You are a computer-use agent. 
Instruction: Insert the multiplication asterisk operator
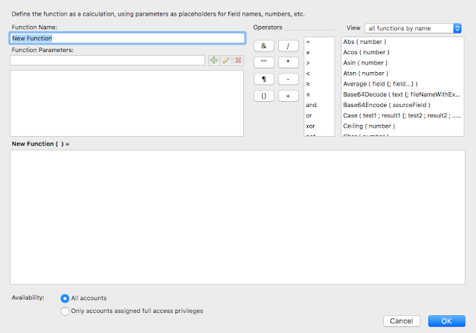pyautogui.click(x=289, y=62)
